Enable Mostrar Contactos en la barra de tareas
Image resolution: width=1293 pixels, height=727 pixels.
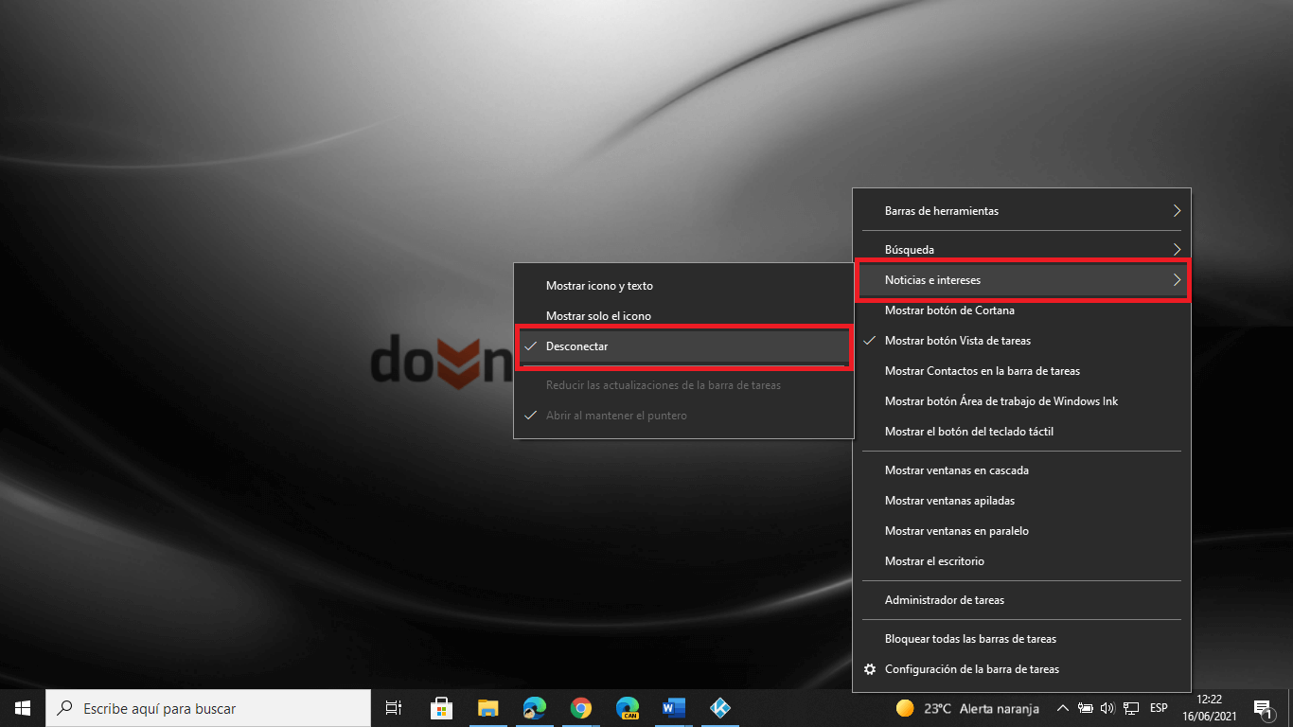[1022, 371]
